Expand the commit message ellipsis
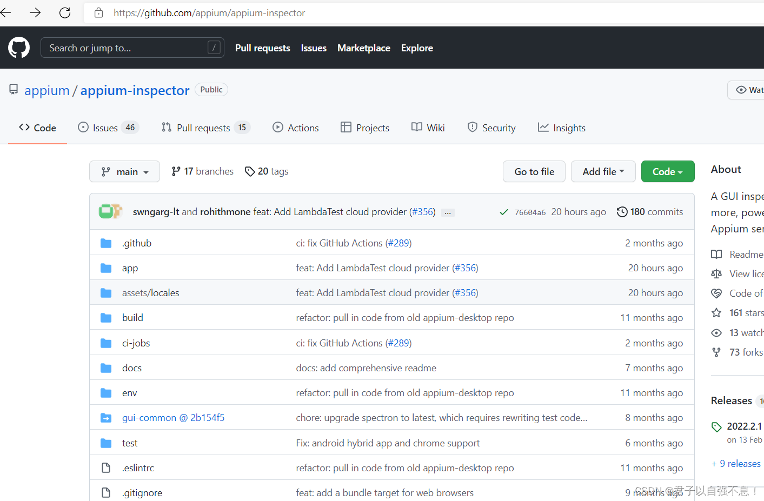The width and height of the screenshot is (764, 501). click(x=448, y=212)
